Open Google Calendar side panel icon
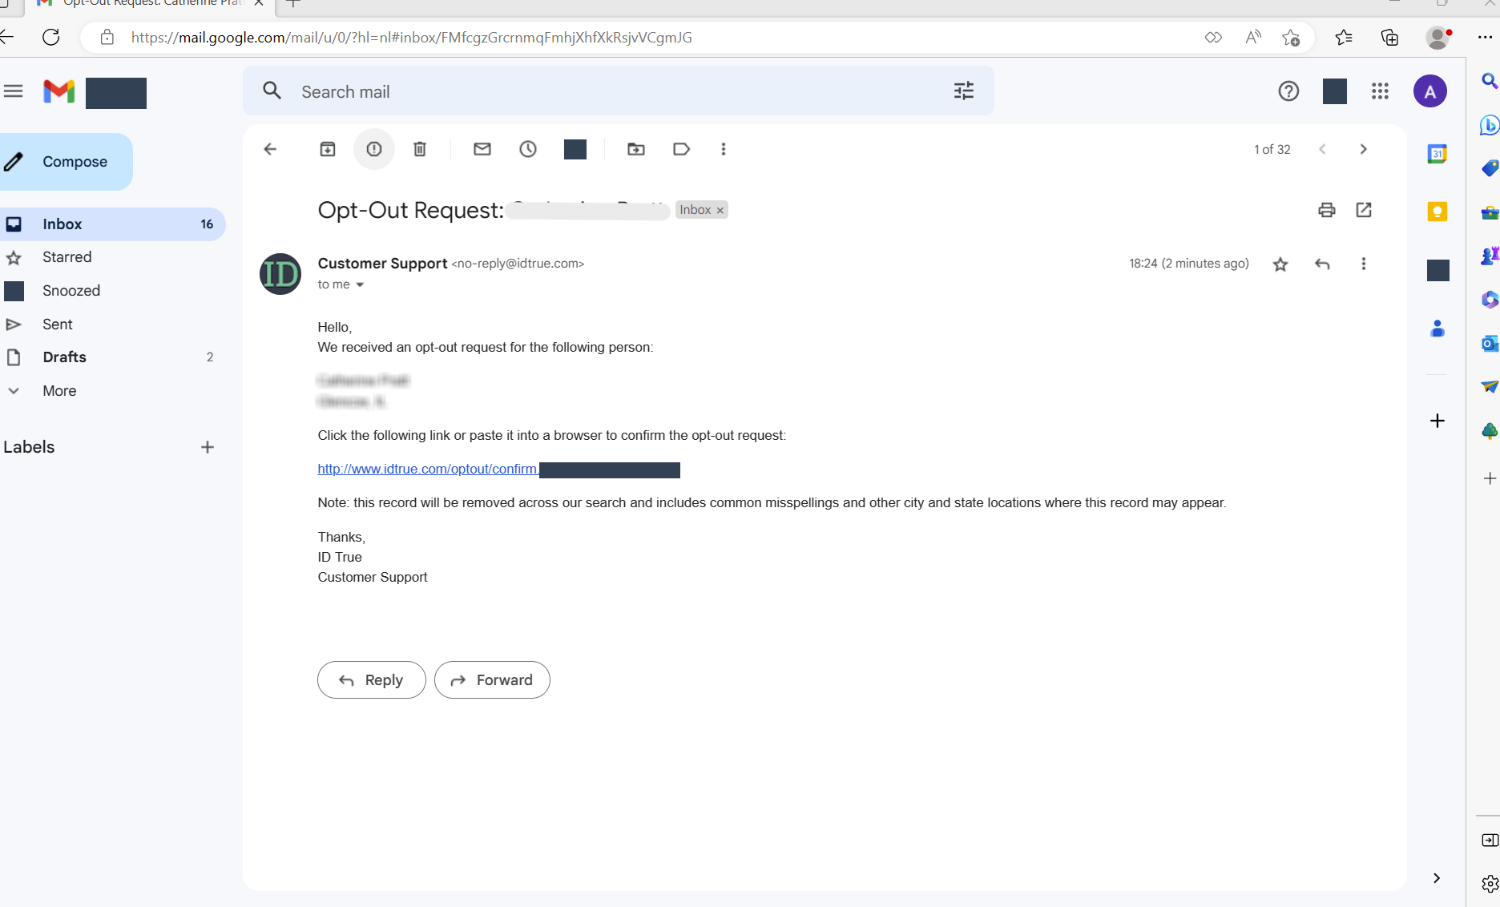This screenshot has width=1500, height=907. pyautogui.click(x=1437, y=154)
